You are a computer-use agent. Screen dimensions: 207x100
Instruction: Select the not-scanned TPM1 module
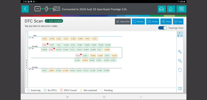52,39
